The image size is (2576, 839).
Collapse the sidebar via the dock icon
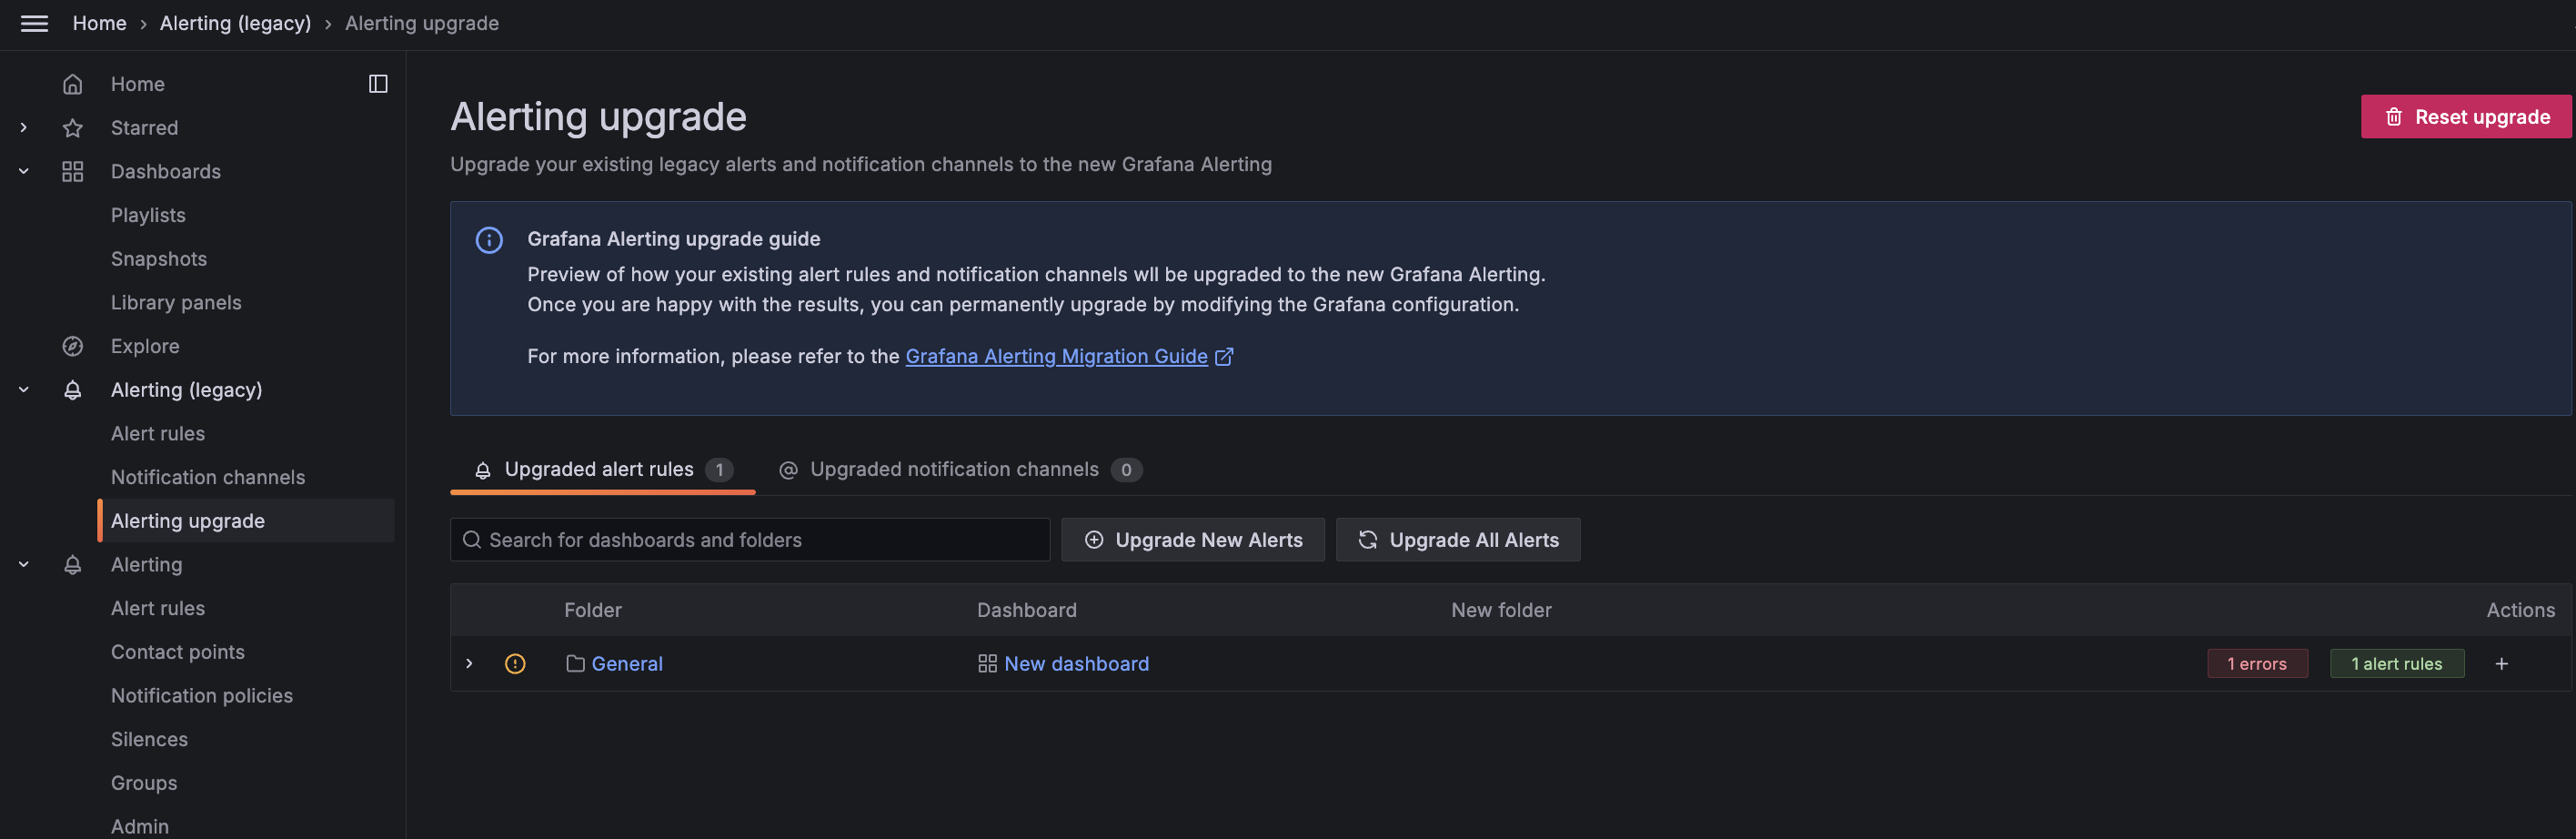[377, 83]
